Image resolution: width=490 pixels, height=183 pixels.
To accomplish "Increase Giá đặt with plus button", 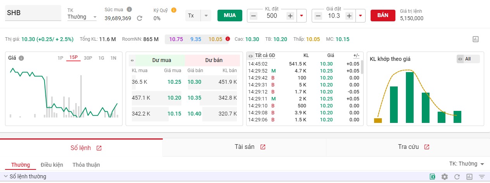I will tap(349, 16).
